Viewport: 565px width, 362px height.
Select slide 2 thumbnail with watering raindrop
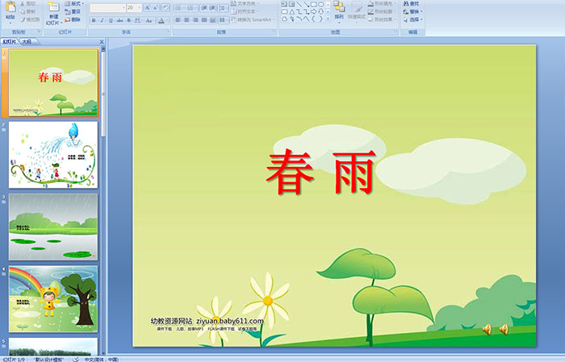pyautogui.click(x=53, y=154)
